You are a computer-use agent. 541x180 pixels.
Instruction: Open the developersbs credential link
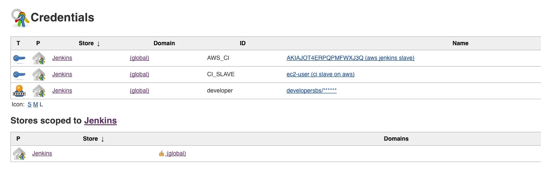coord(311,91)
